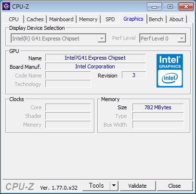Viewport: 196px width, 194px height.
Task: Click the Memory clock field
Action: click(68, 125)
